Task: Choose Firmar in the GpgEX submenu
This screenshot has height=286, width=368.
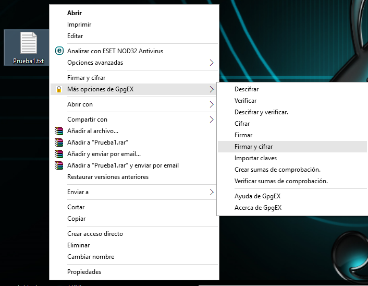Action: point(292,135)
